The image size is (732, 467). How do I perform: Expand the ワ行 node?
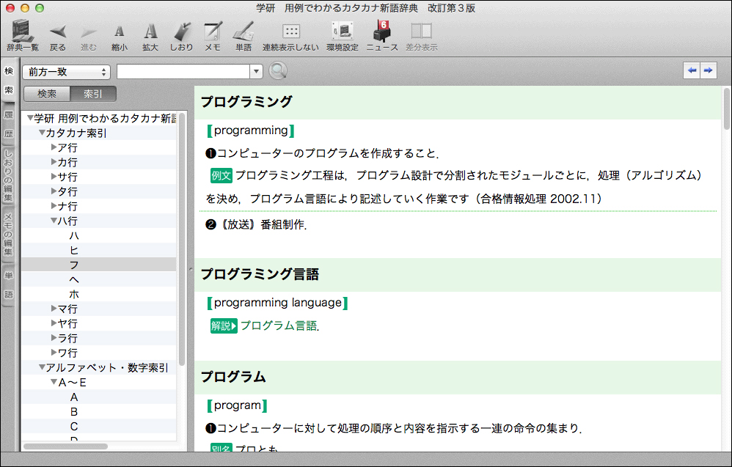coord(54,353)
